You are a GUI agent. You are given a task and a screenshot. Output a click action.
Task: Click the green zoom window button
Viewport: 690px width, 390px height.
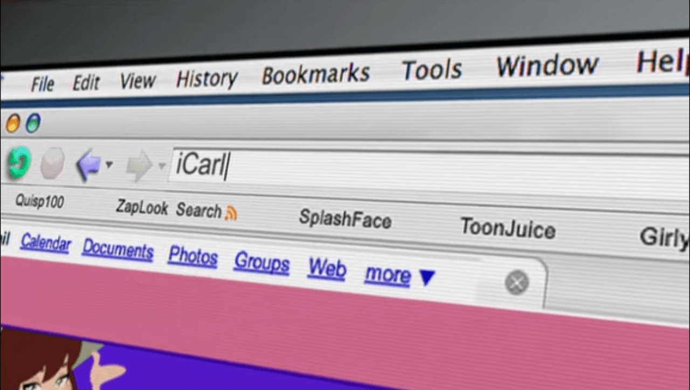click(x=33, y=124)
